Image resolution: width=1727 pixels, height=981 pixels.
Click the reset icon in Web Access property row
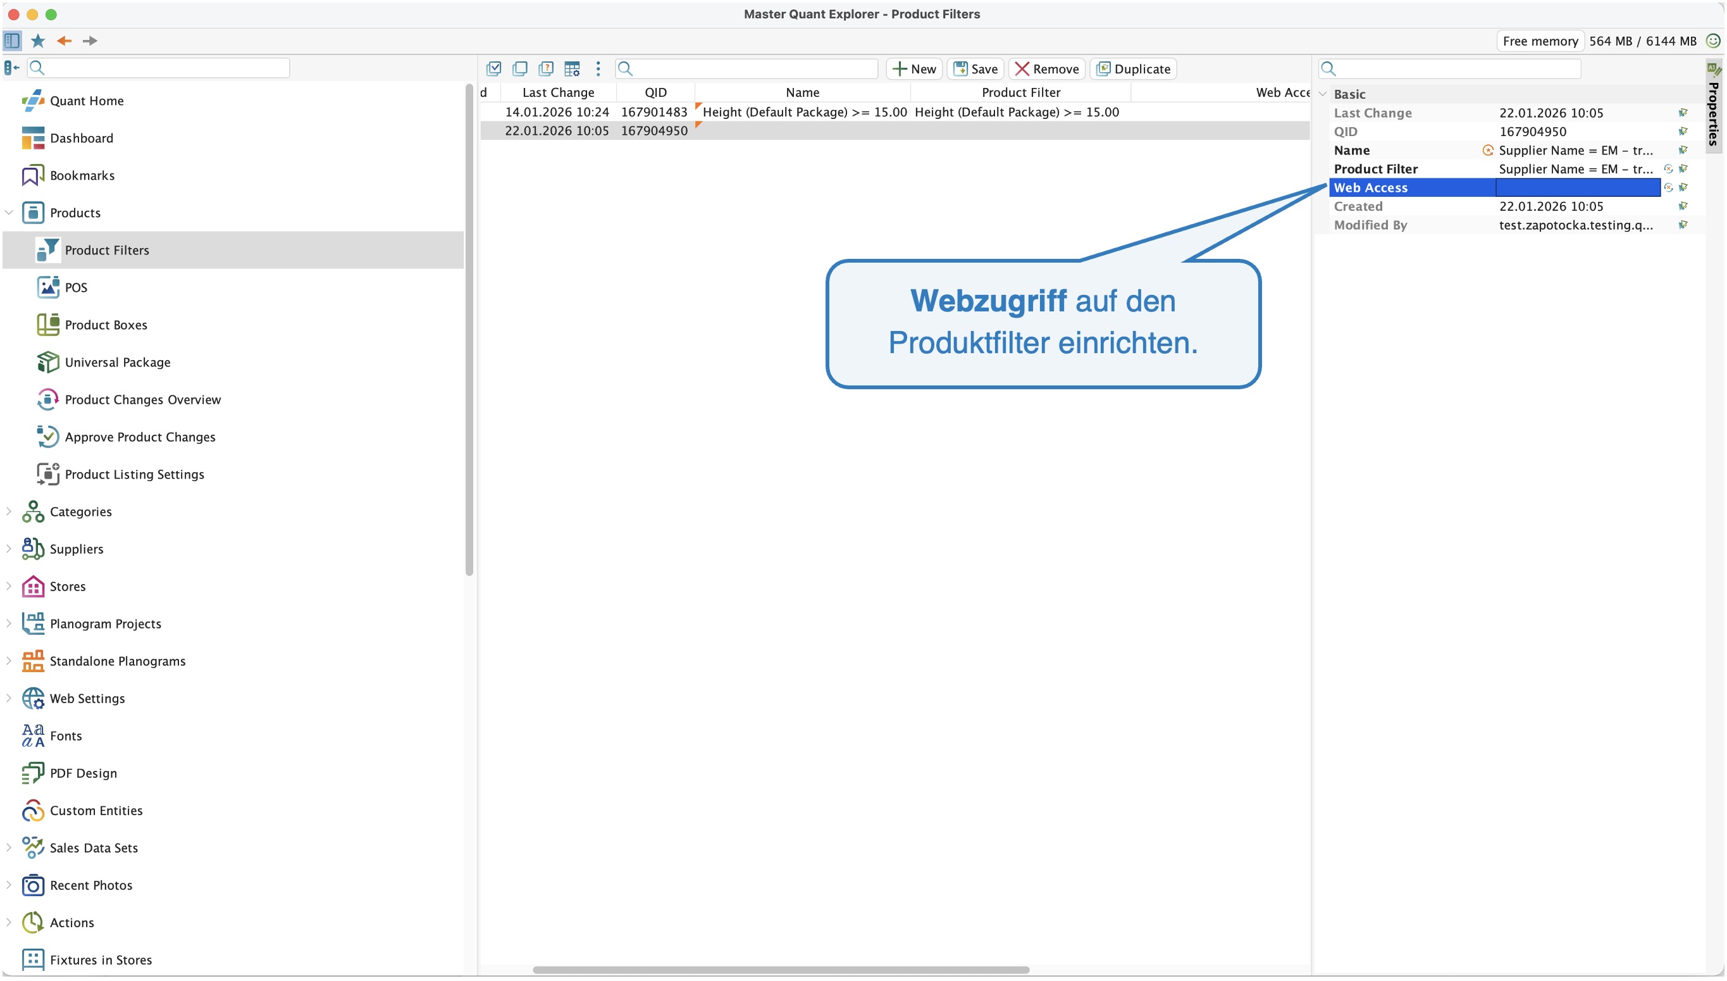point(1668,188)
